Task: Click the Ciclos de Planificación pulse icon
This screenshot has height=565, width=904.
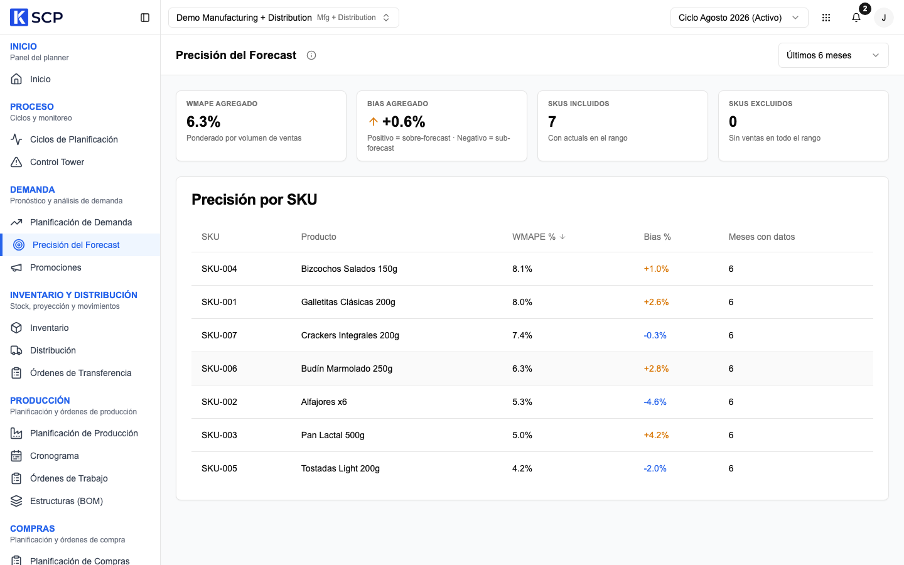Action: pyautogui.click(x=16, y=139)
